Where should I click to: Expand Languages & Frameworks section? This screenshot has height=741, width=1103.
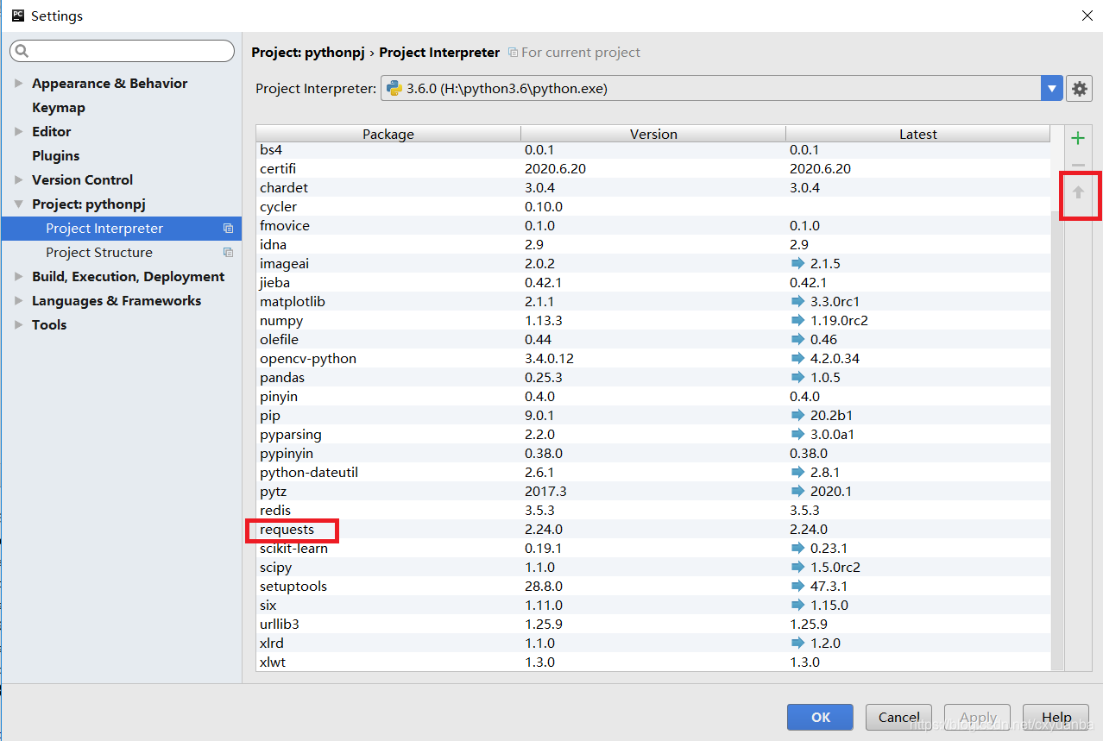19,301
